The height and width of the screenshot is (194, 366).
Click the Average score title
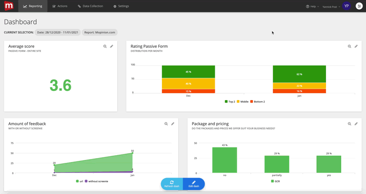tap(21, 46)
